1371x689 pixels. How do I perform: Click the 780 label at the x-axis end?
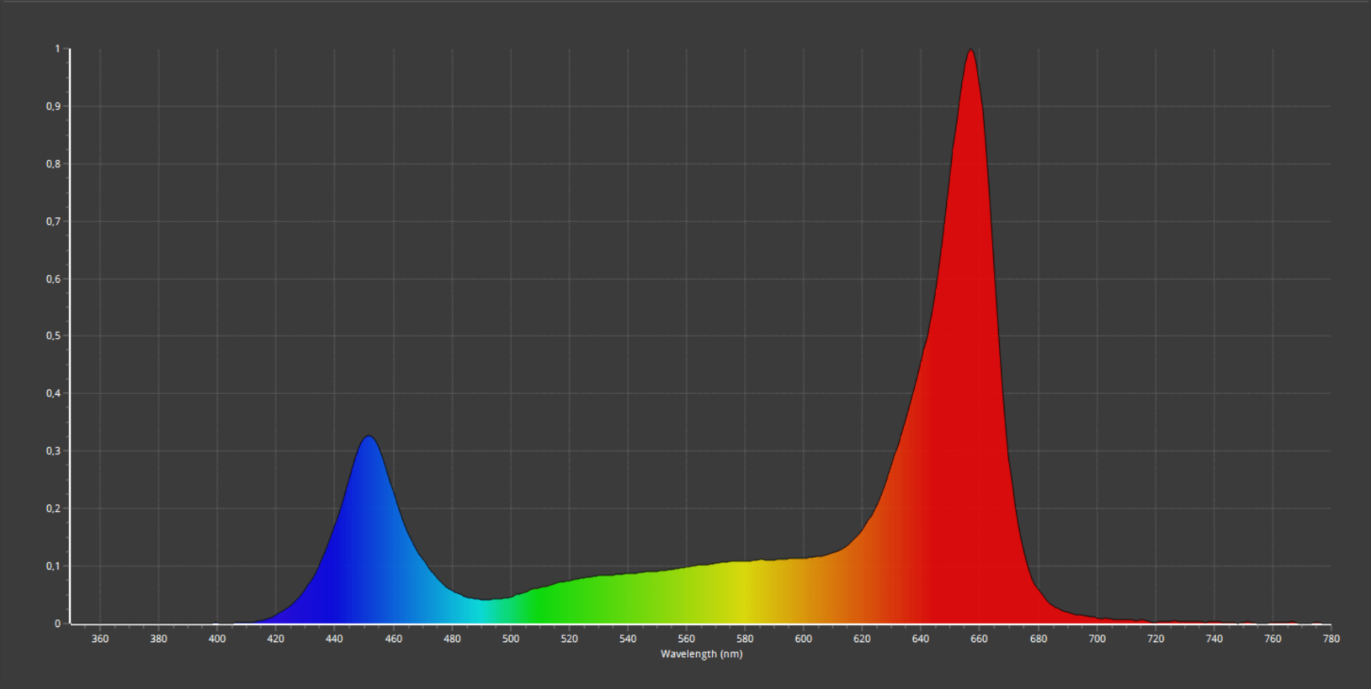[1330, 639]
